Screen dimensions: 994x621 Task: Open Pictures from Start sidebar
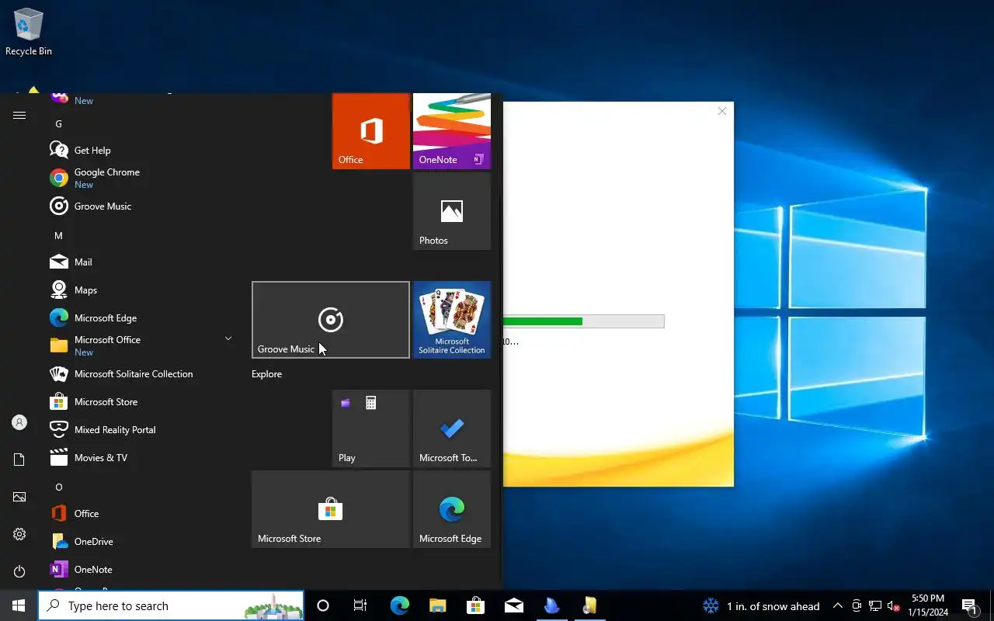(19, 497)
